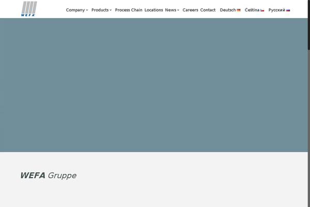
Task: Open the Contact page
Action: click(x=208, y=10)
